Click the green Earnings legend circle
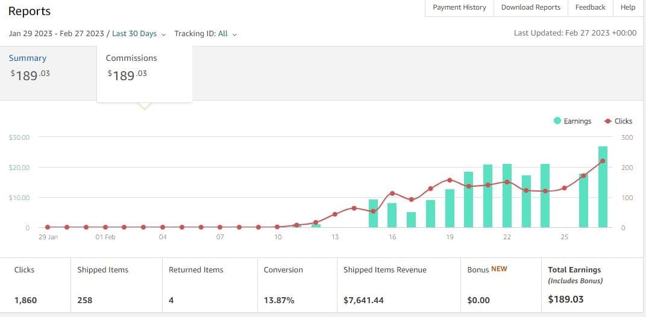Viewport: 646px width, 317px height. (557, 121)
